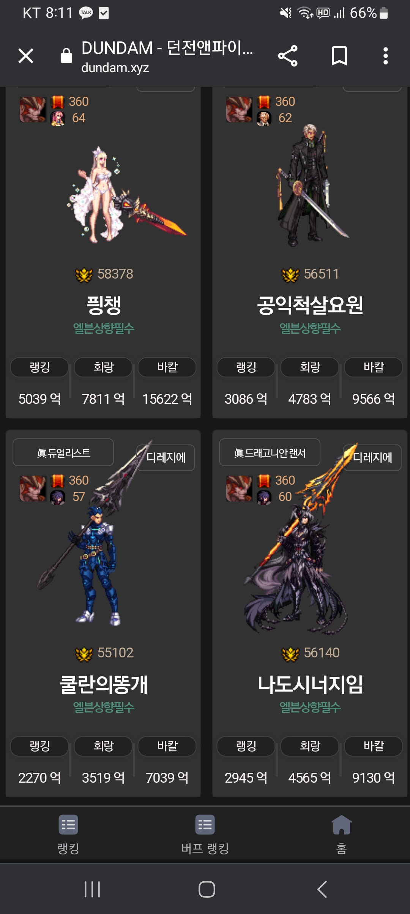Open the 공익척살요원 character name
The height and width of the screenshot is (914, 410).
click(x=310, y=305)
